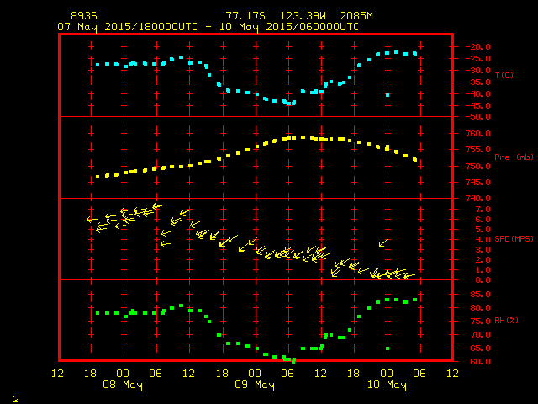This screenshot has height=404, width=538.
Task: Click the -50.0 temperature tick value
Action: tap(477, 117)
